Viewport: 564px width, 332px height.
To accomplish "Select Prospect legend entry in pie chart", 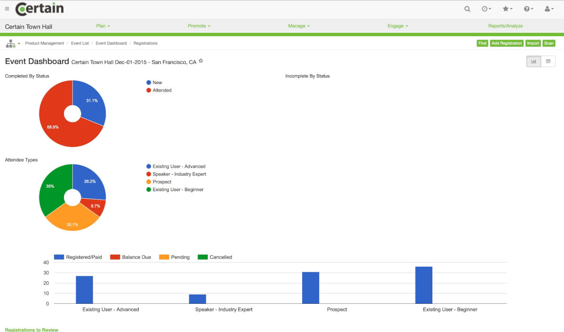I will (x=159, y=182).
